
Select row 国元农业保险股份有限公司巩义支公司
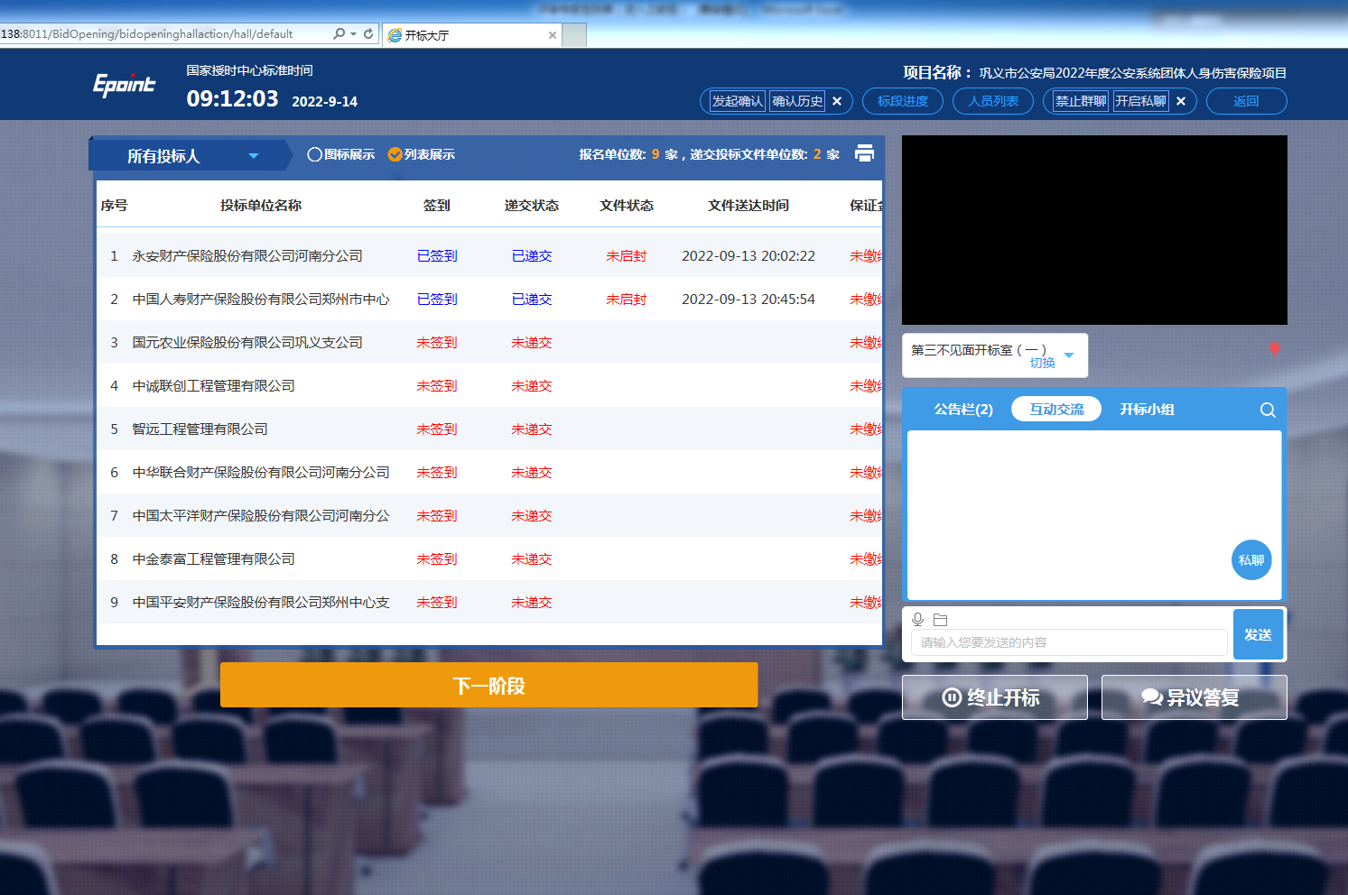489,343
